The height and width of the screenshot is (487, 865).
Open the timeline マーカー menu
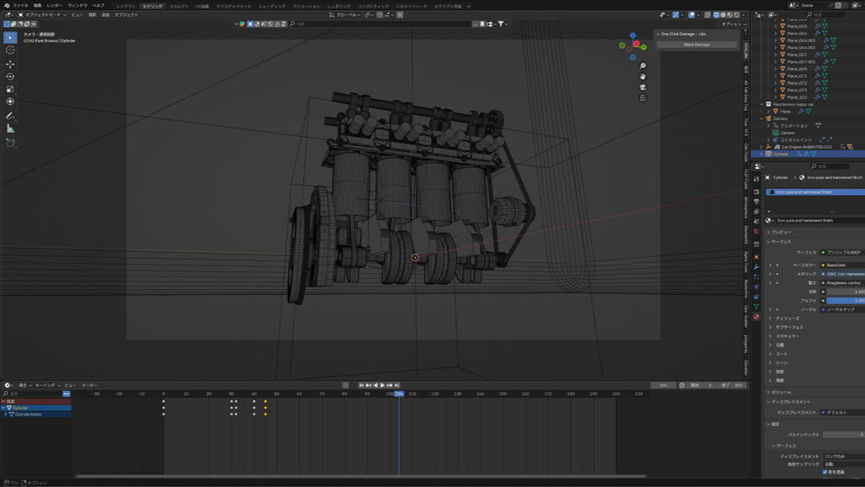[x=90, y=386]
